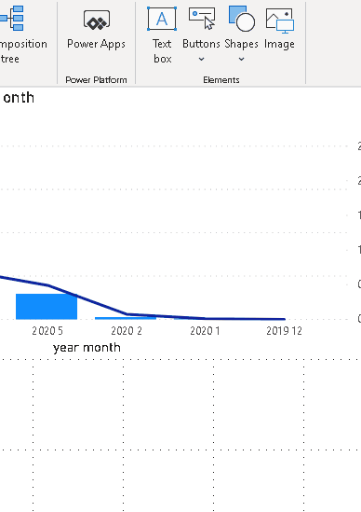Click the 2019 12 axis label
The image size is (361, 512).
click(284, 331)
